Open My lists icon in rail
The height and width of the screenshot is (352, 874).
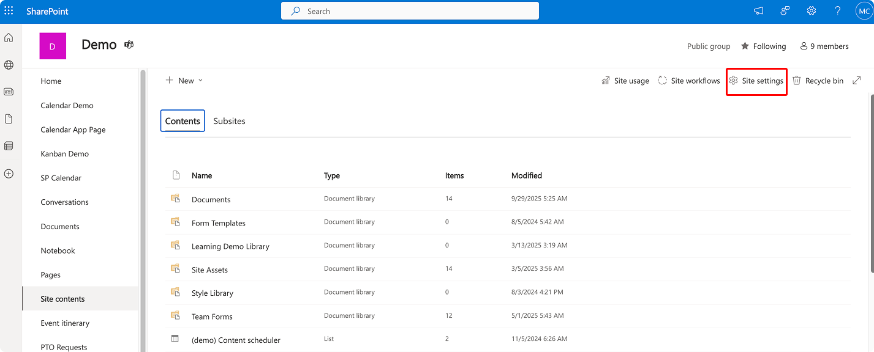pyautogui.click(x=9, y=146)
